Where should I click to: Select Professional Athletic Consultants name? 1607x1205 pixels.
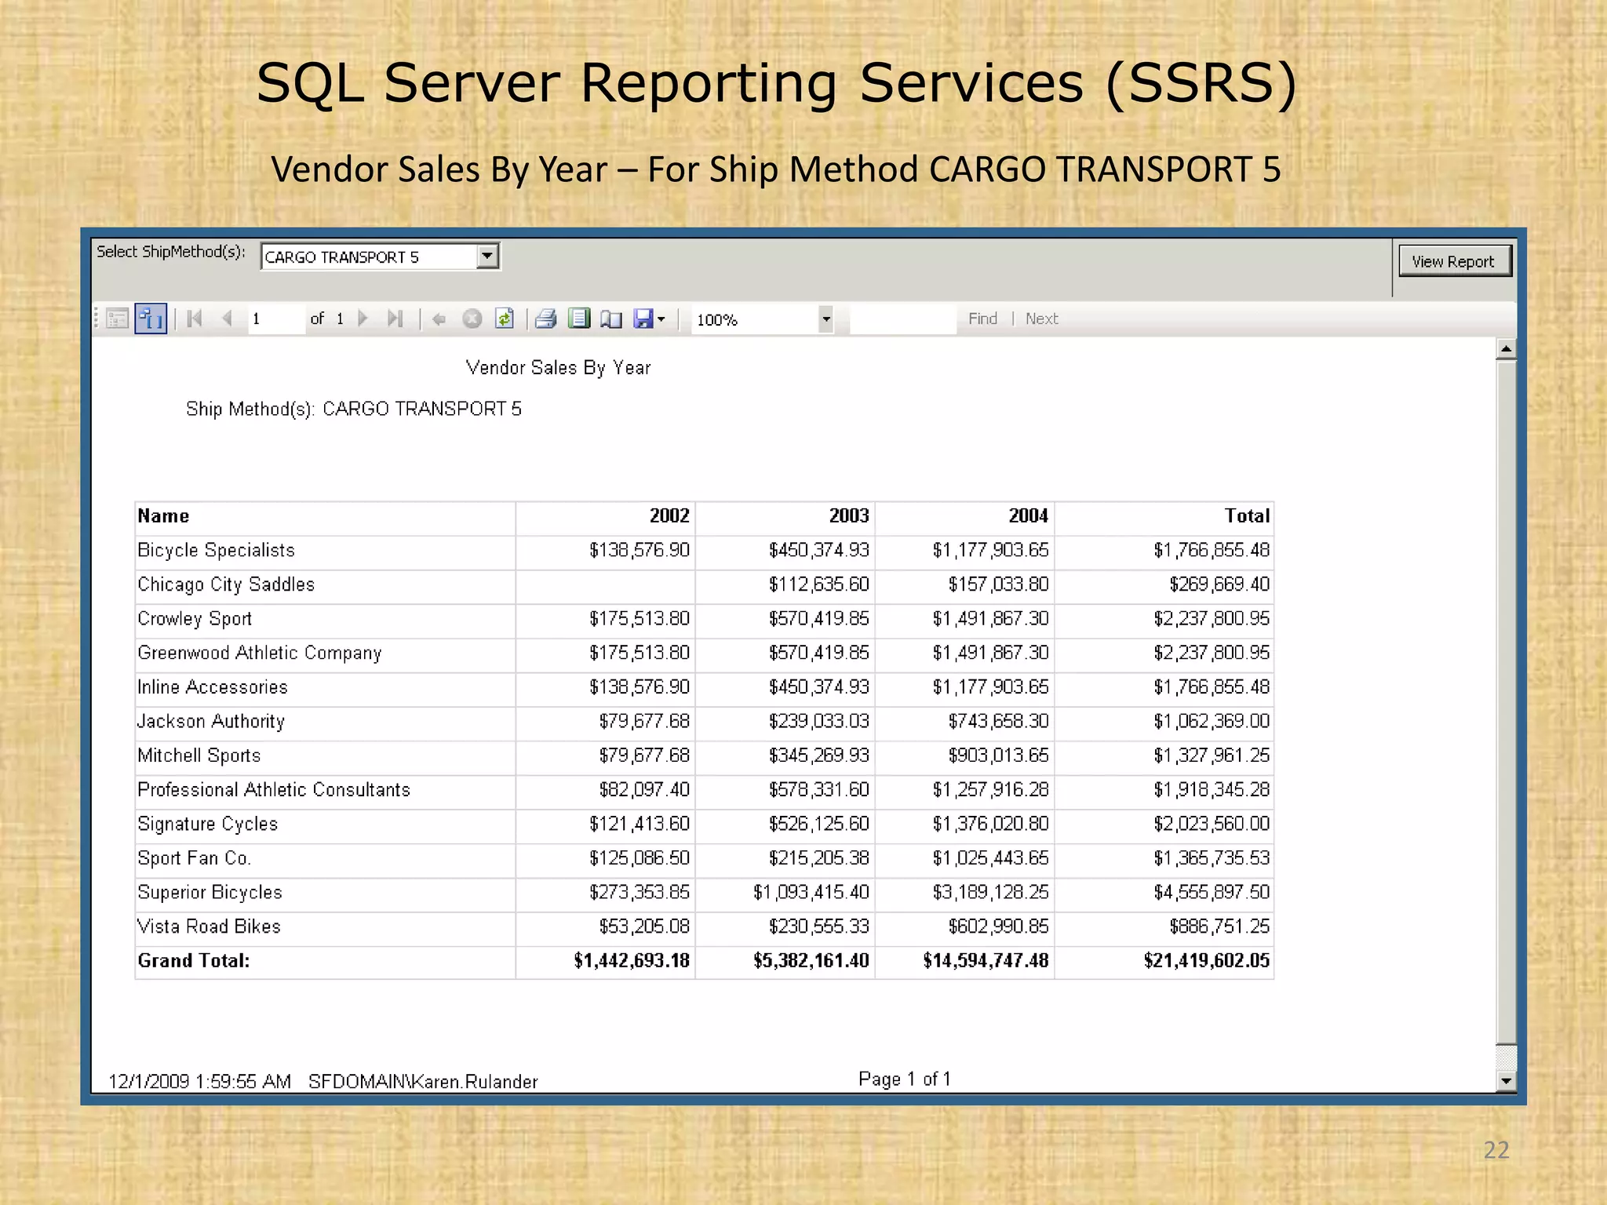pos(274,790)
